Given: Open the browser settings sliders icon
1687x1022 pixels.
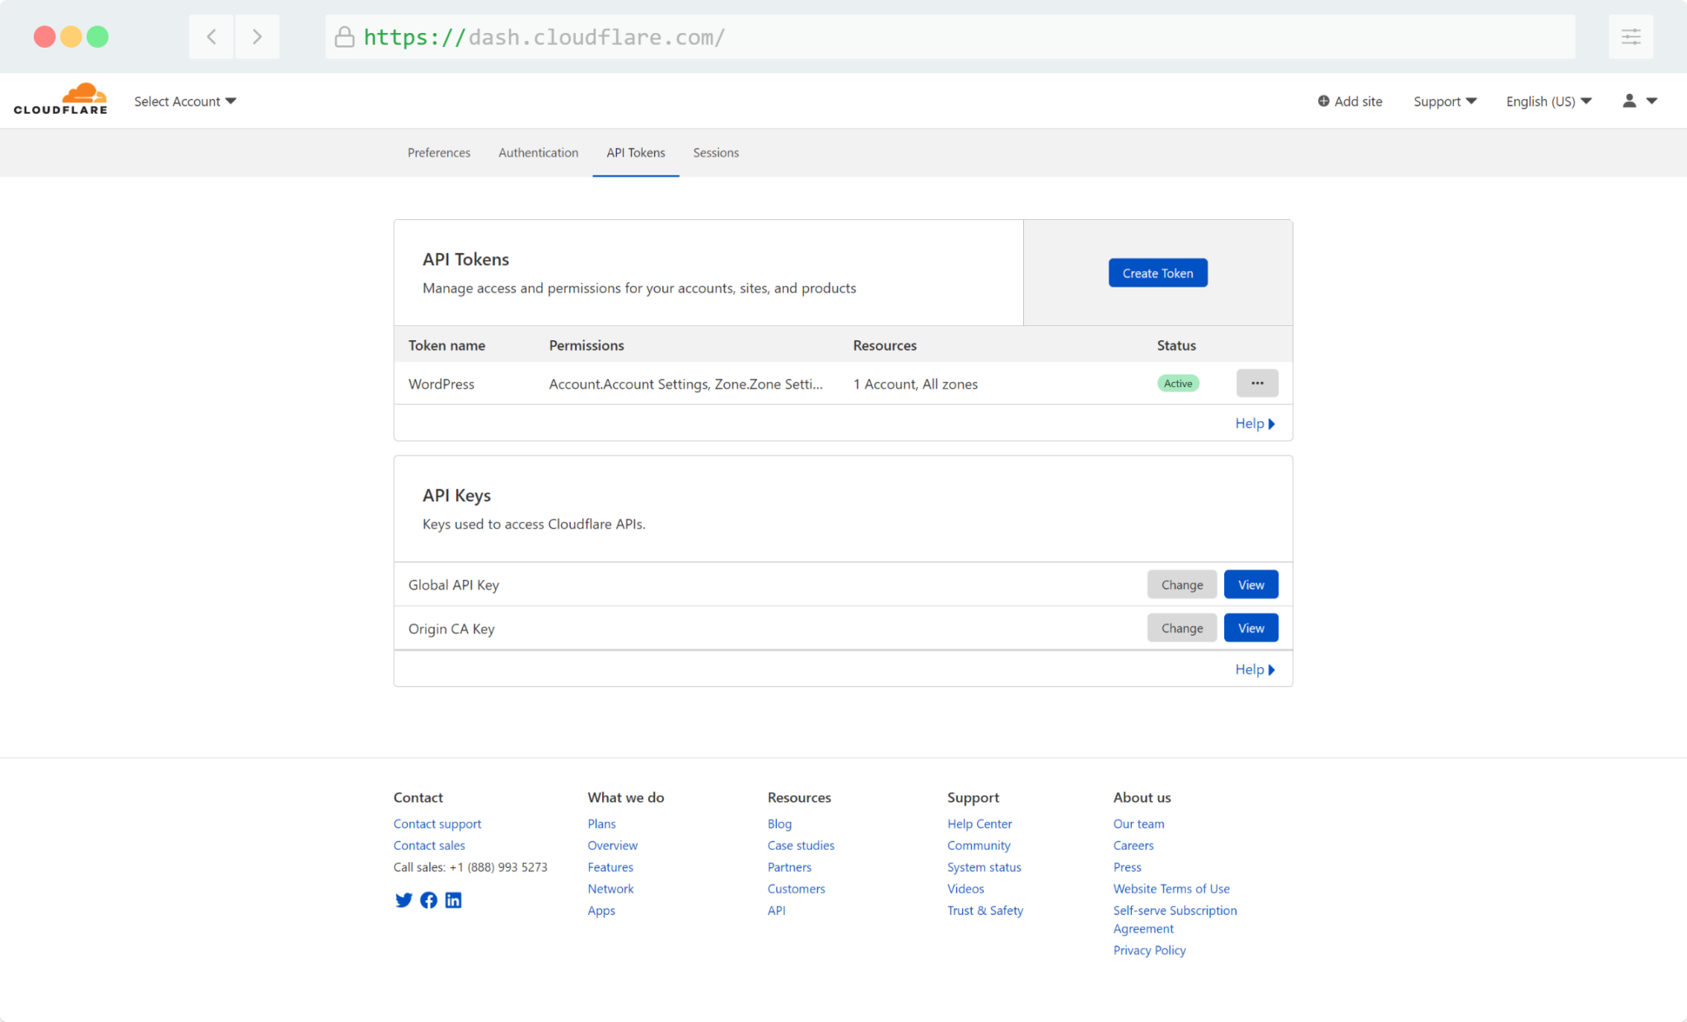Looking at the screenshot, I should 1631,36.
